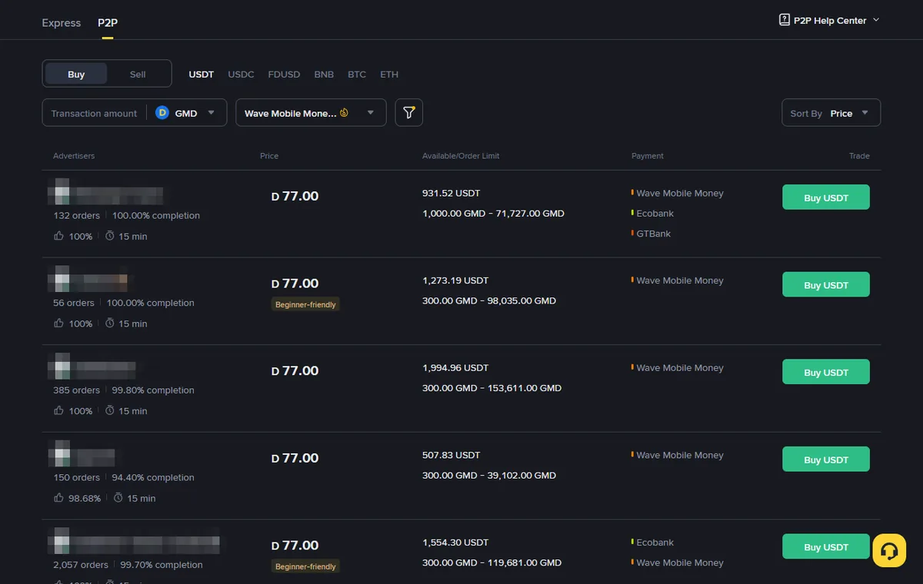Click clock icon for 385 orders advertiser
923x584 pixels.
[110, 411]
